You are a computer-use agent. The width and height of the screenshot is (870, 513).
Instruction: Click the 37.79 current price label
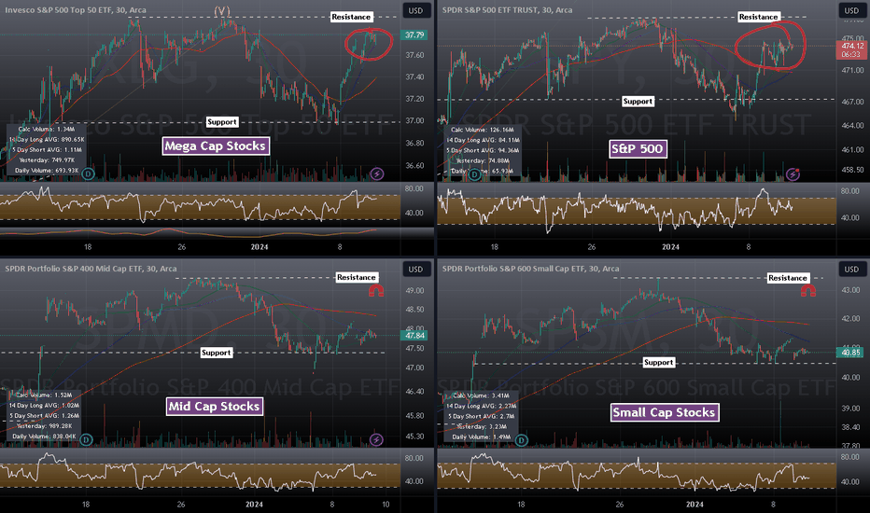click(414, 35)
